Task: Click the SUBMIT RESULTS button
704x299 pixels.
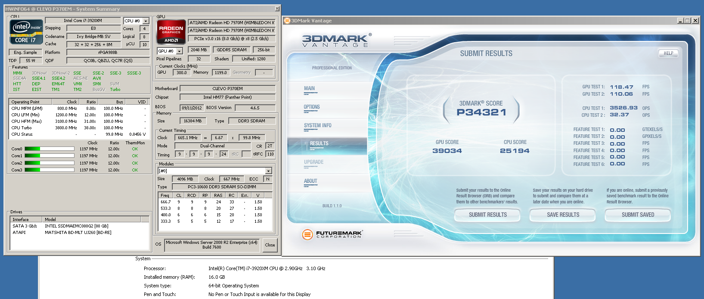Action: coord(488,215)
